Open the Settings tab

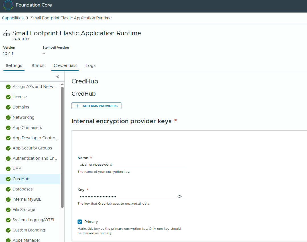point(14,65)
